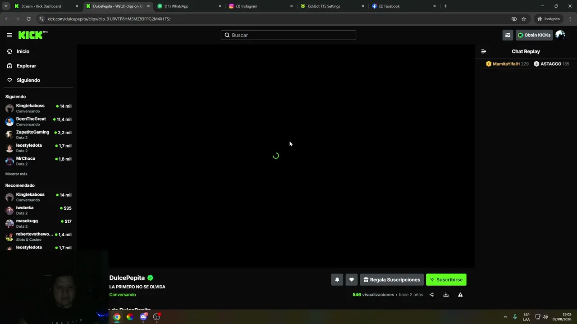The image size is (577, 324).
Task: Click the Incógnito indicator button
Action: (x=549, y=19)
